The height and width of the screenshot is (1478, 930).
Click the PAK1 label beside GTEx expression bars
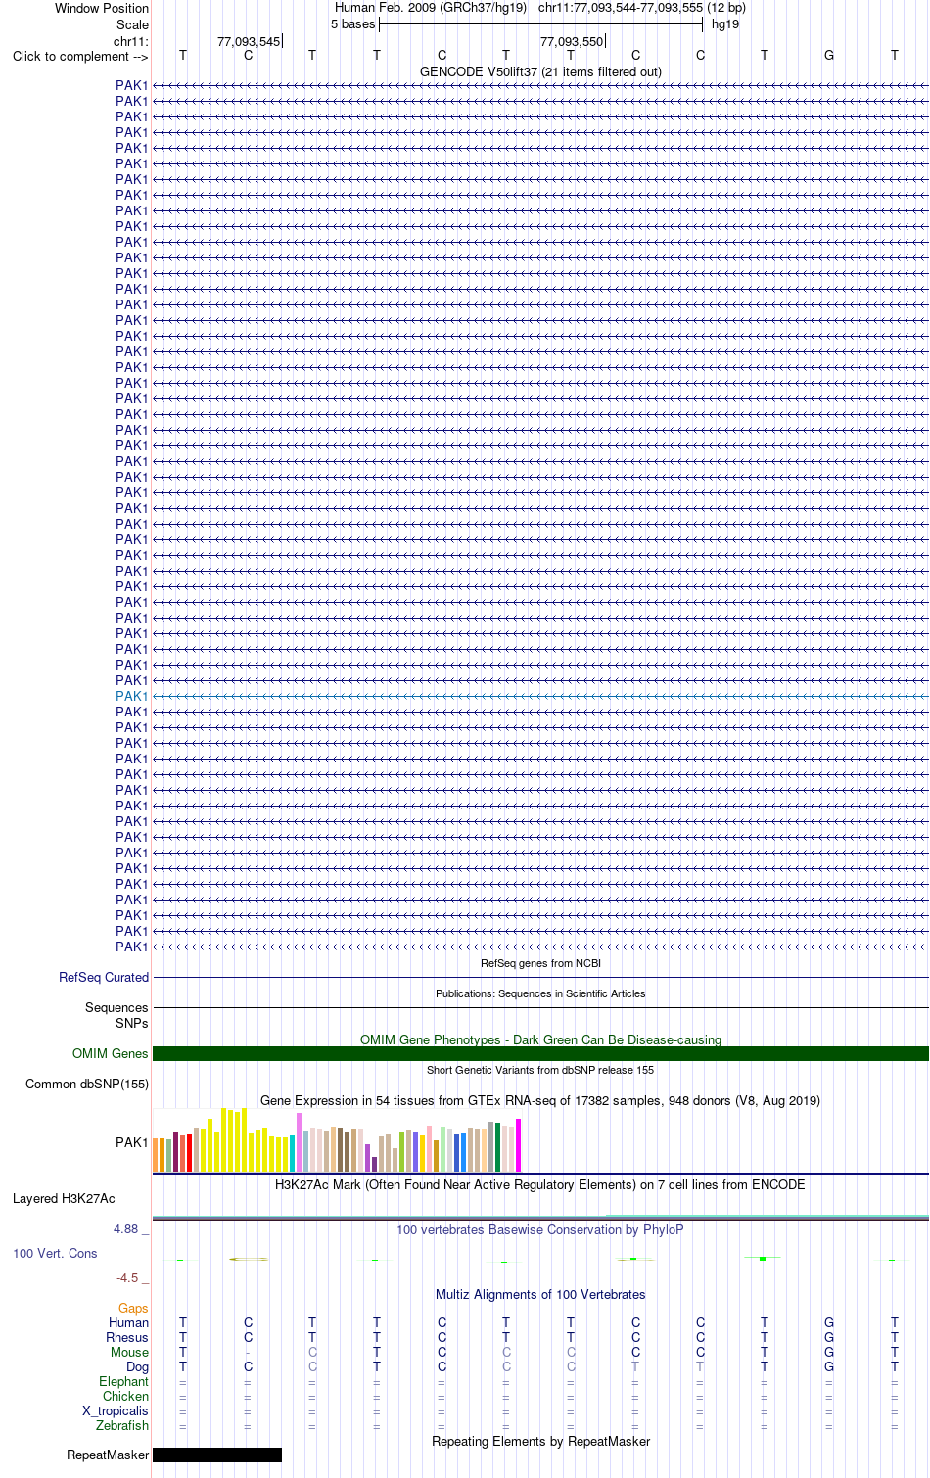(x=131, y=1142)
